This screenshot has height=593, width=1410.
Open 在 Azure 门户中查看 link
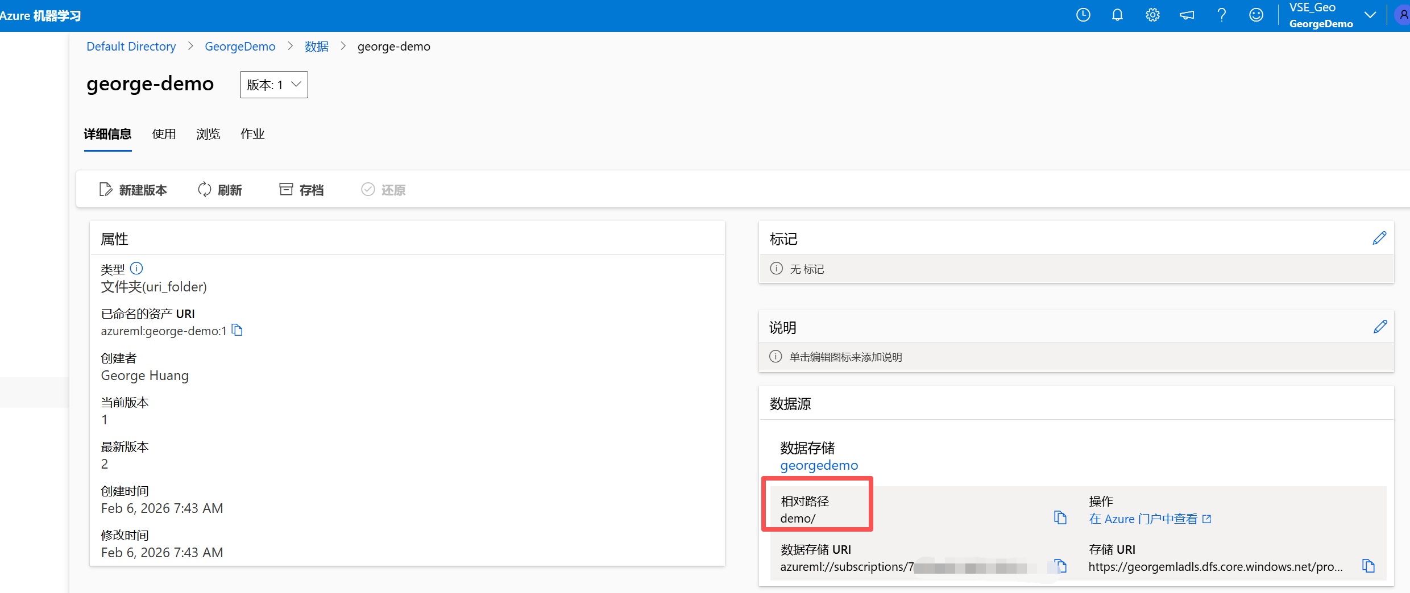click(x=1150, y=519)
